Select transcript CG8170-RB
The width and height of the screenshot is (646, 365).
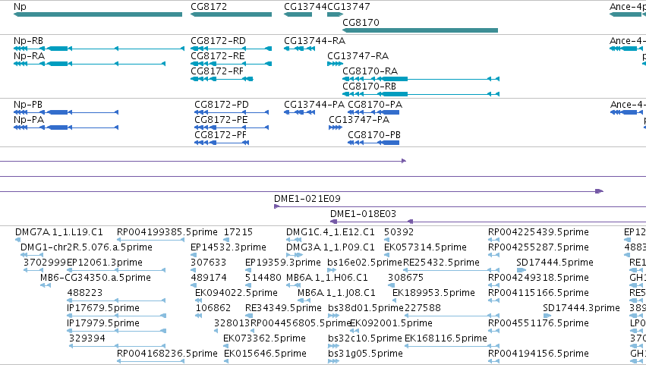[x=421, y=94]
